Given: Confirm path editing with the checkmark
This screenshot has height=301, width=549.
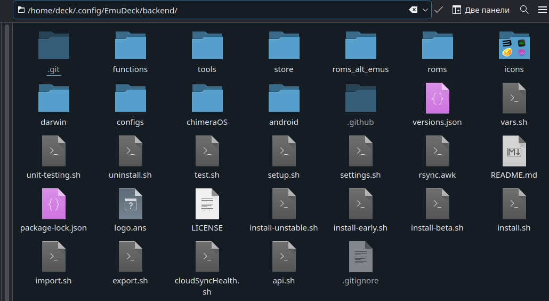Looking at the screenshot, I should click(439, 10).
